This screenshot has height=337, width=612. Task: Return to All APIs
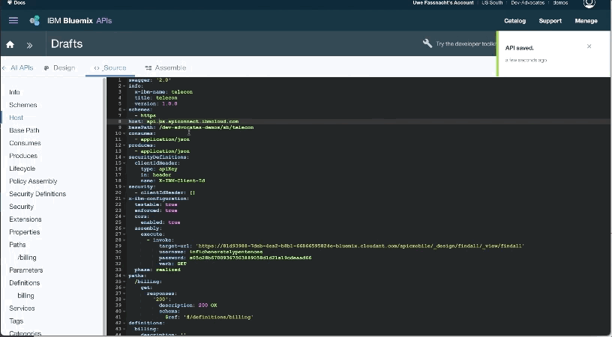[x=22, y=68]
